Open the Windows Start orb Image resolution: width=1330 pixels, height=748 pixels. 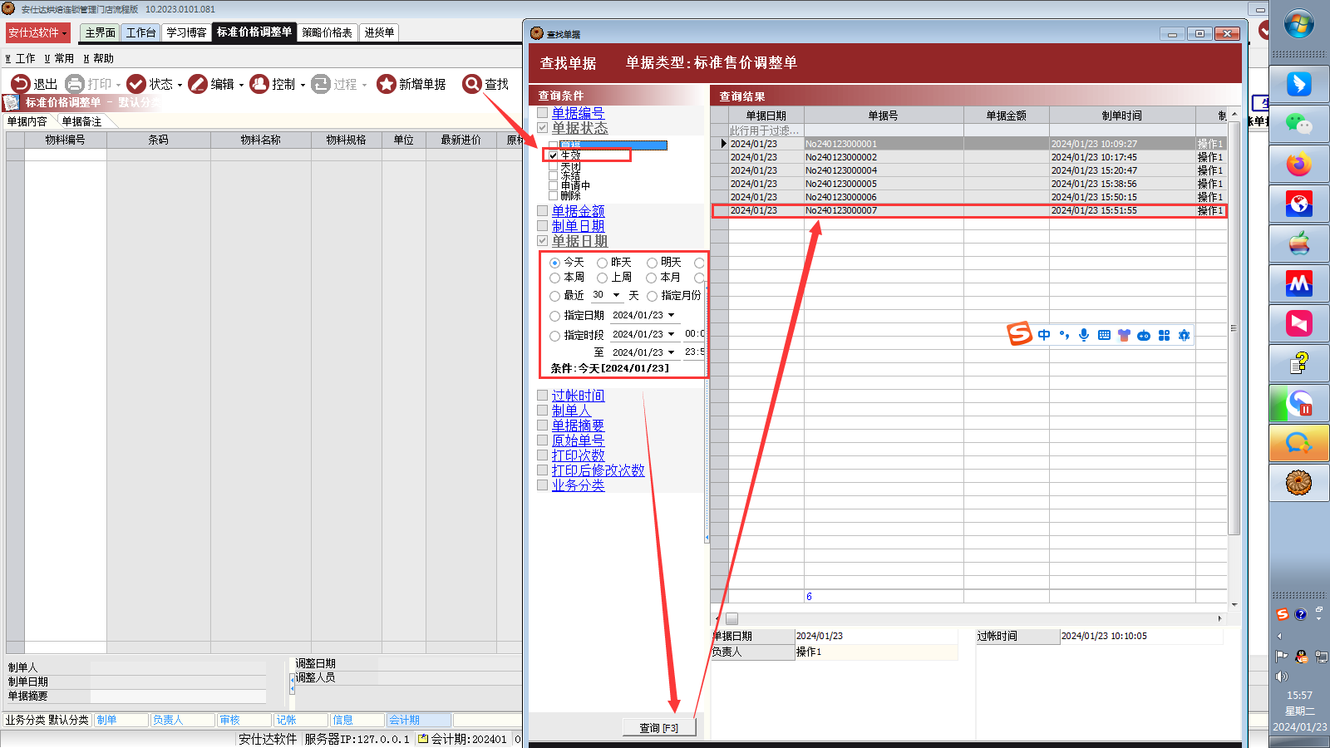point(1299,23)
